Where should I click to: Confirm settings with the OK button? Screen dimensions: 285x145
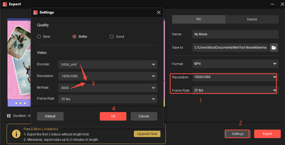coord(113,116)
